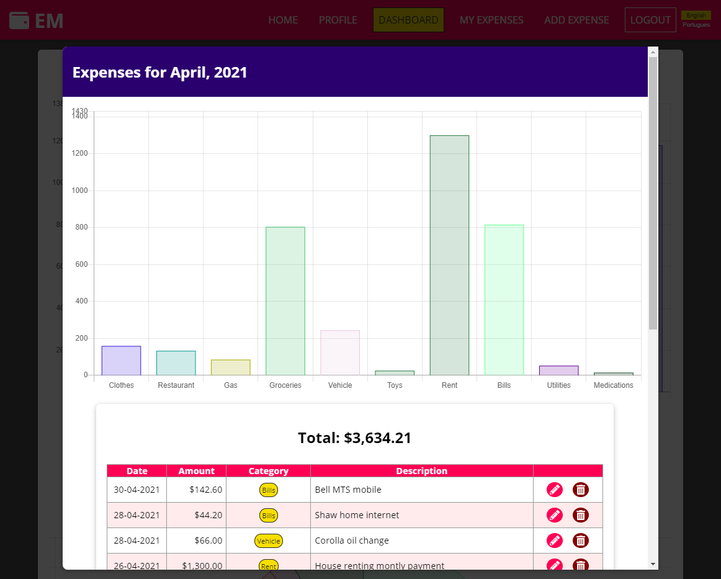Screen dimensions: 721x579
Task: Edit the Bell MTS mobile expense
Action: click(x=555, y=490)
